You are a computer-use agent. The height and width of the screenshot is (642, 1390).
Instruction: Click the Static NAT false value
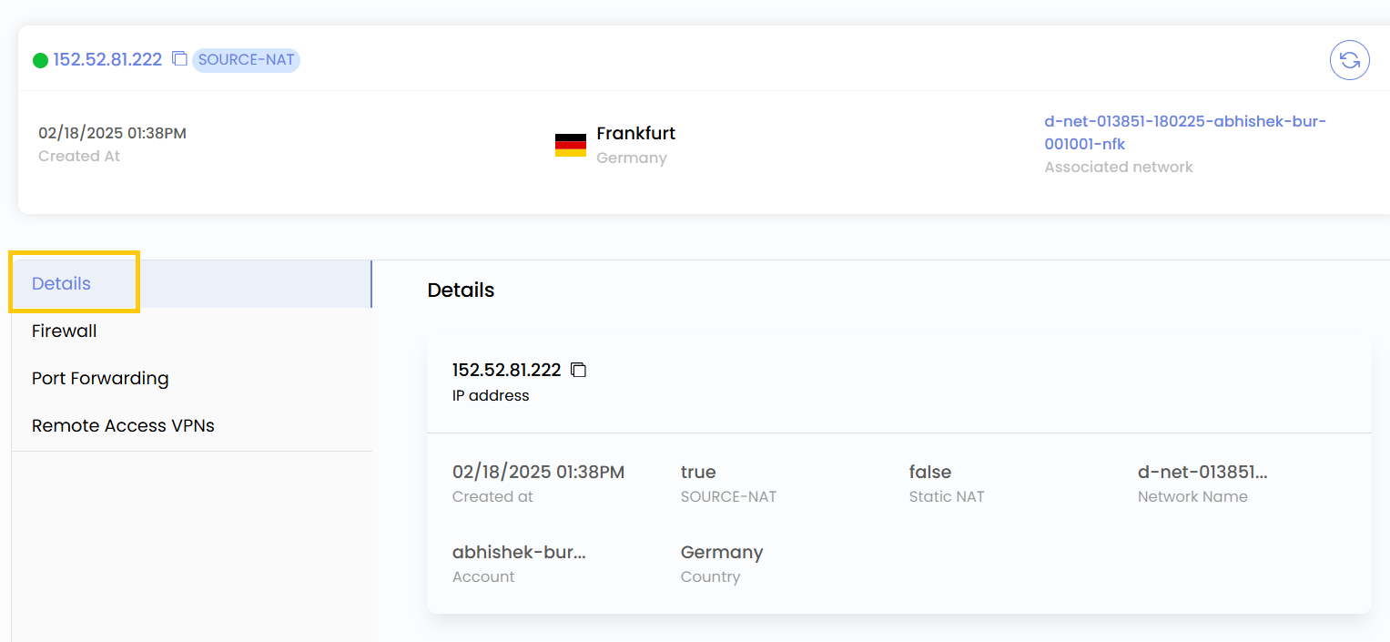pos(929,472)
